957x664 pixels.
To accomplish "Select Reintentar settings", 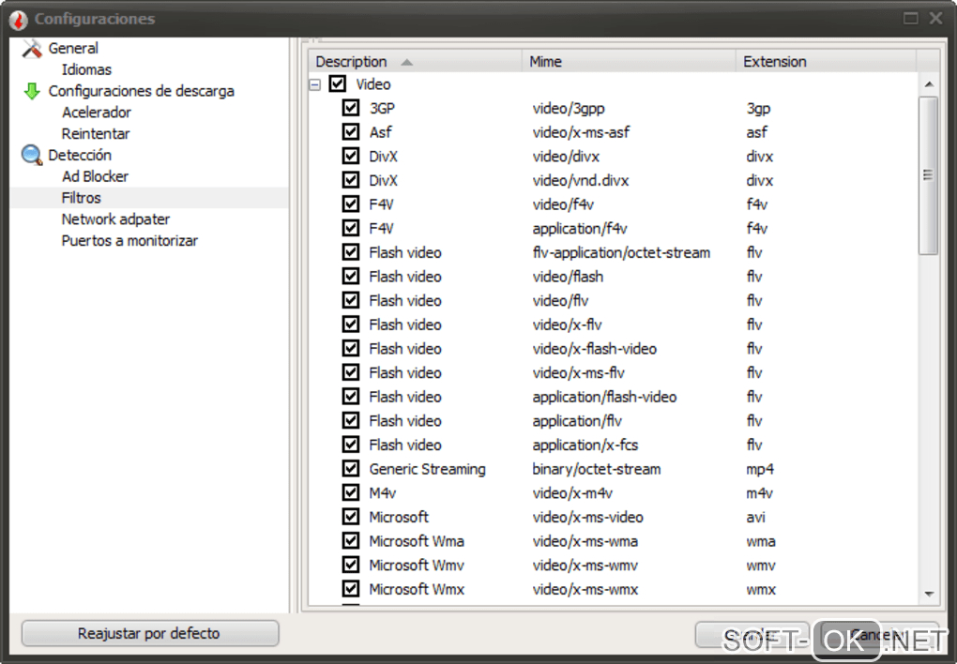I will point(96,134).
